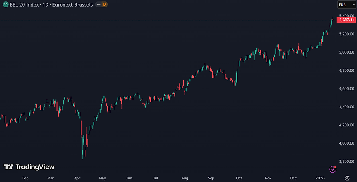
Task: Click the Aug label on time axis
Action: 185,178
